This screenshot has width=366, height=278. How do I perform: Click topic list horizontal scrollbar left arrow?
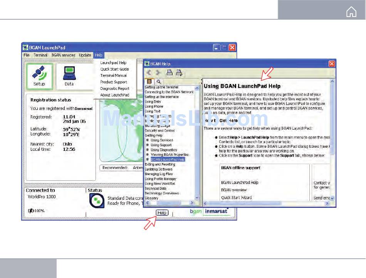(147, 203)
